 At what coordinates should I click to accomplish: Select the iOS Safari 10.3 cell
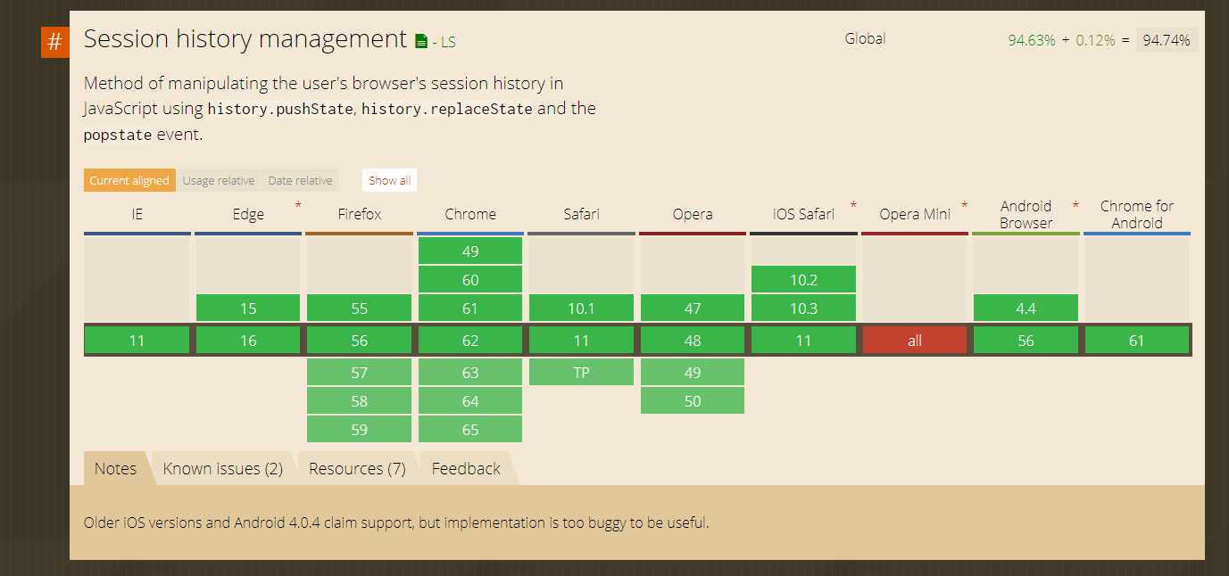[803, 309]
